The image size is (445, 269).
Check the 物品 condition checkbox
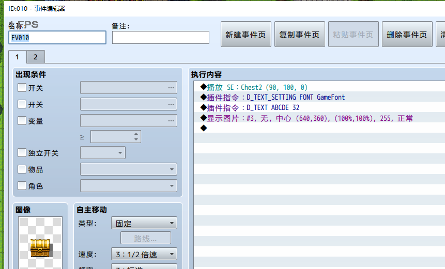(22, 169)
